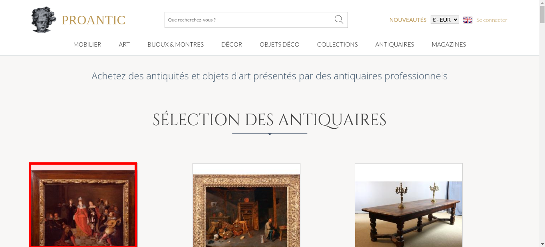Screen dimensions: 545x247
Task: Open the € - EUR currency dropdown
Action: 445,20
